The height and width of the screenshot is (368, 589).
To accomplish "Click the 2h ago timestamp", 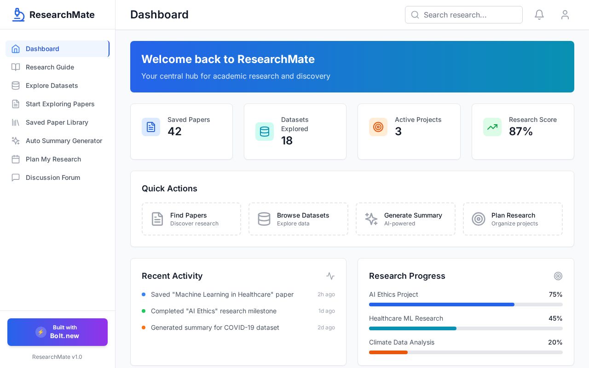I will tap(326, 294).
